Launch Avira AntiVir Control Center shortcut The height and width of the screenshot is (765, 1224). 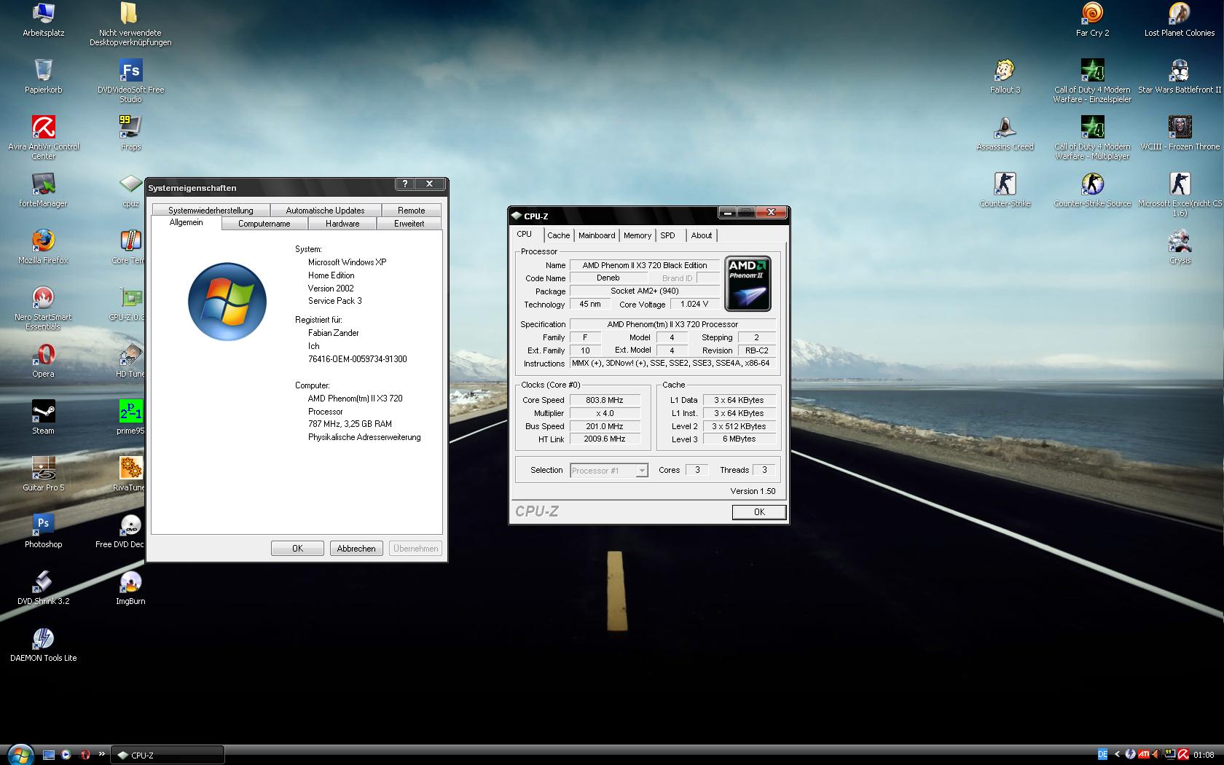[44, 138]
